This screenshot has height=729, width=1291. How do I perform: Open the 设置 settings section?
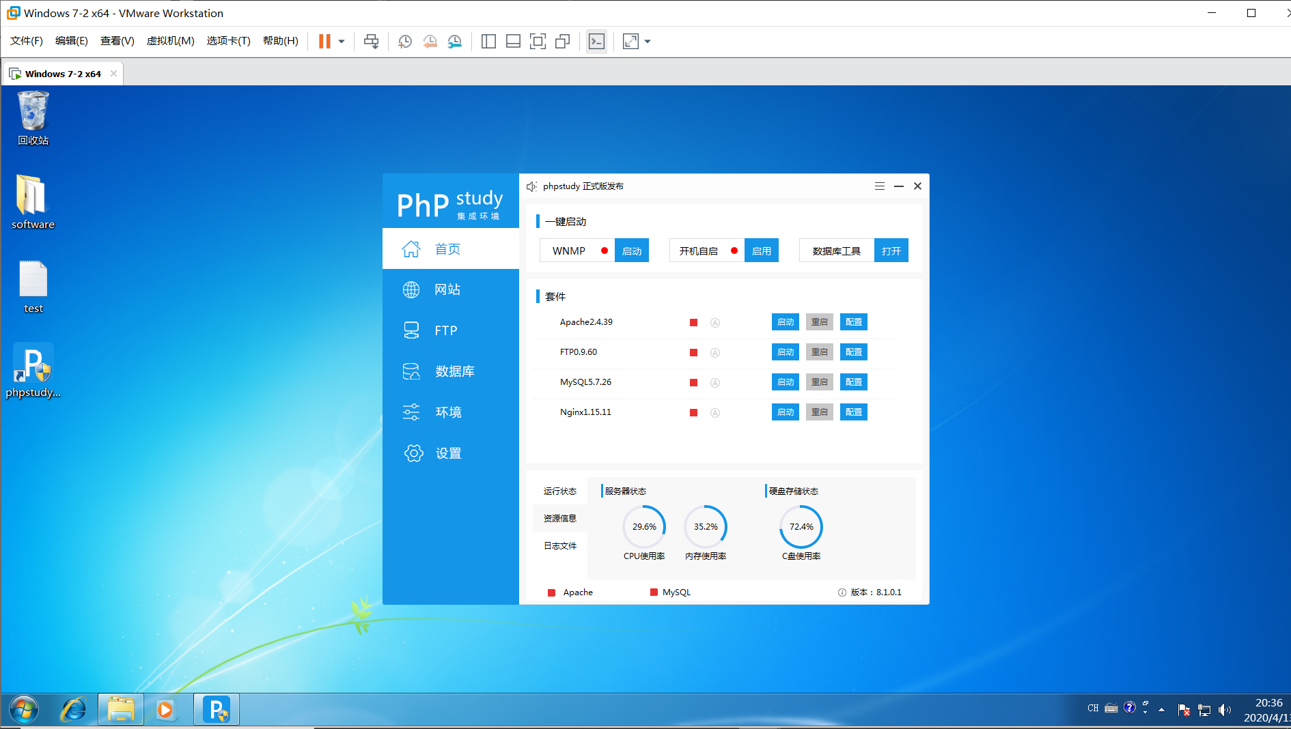point(451,453)
